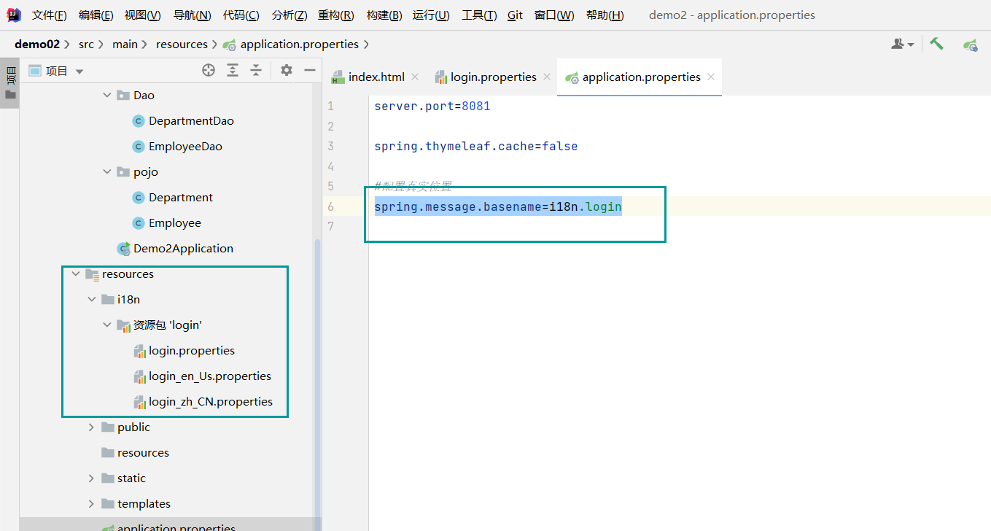Image resolution: width=991 pixels, height=531 pixels.
Task: Open the 编辑(E) menu
Action: (x=96, y=15)
